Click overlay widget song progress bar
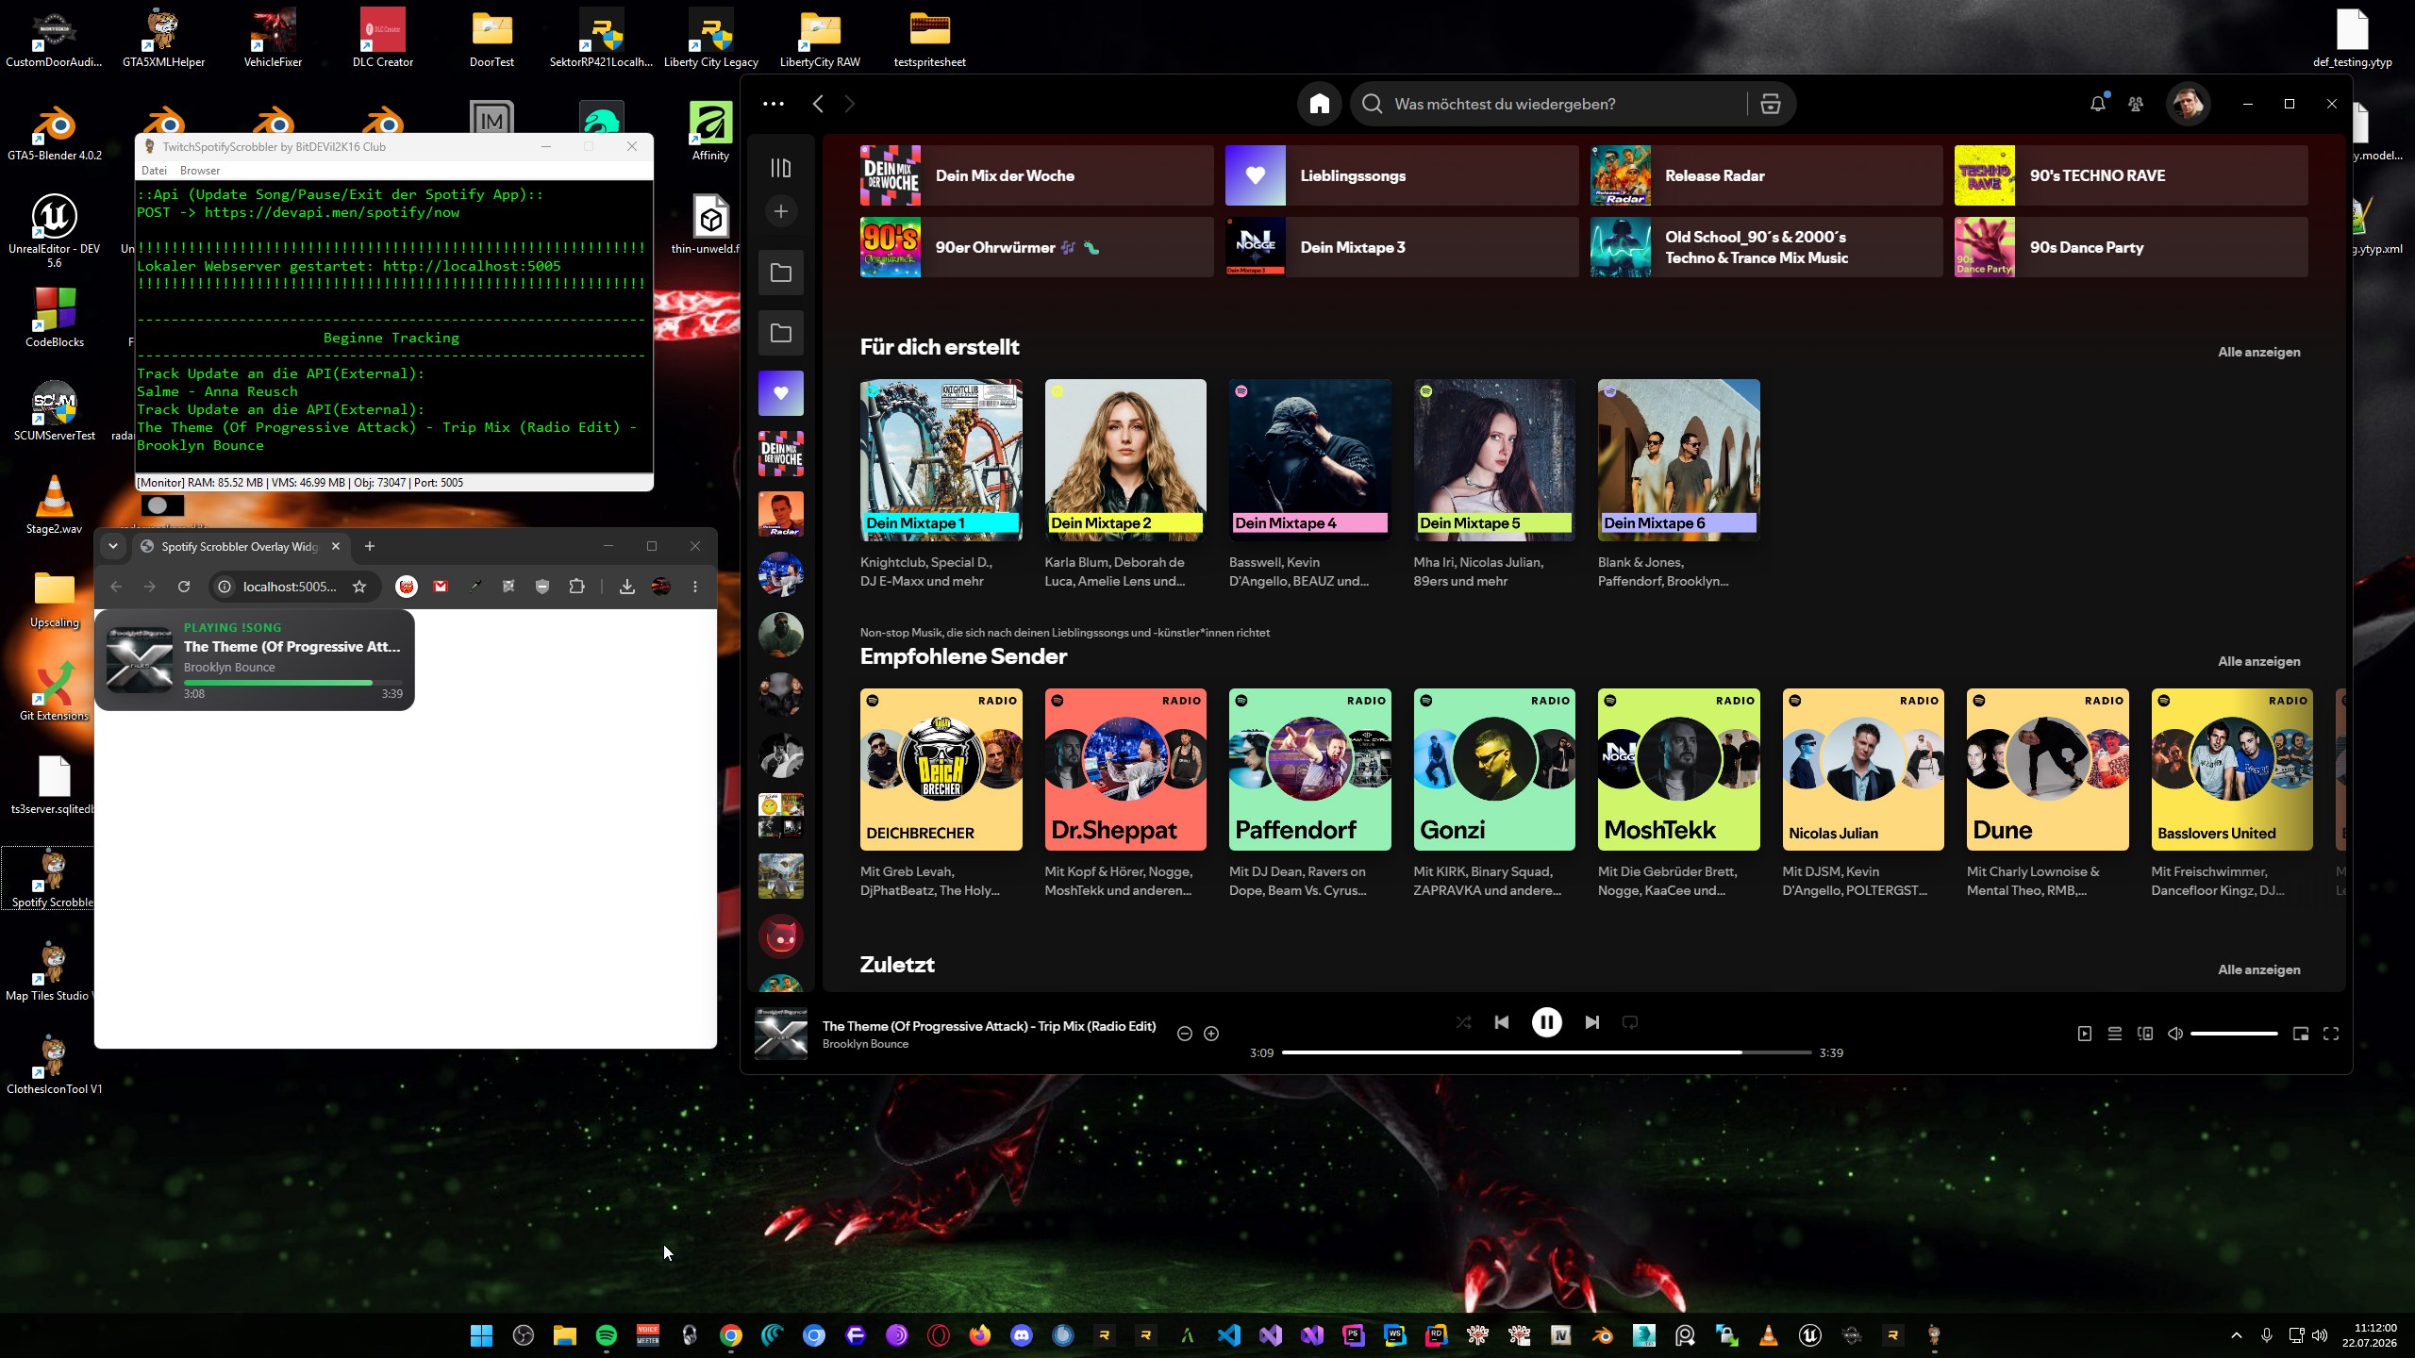The height and width of the screenshot is (1358, 2415). pyautogui.click(x=293, y=682)
